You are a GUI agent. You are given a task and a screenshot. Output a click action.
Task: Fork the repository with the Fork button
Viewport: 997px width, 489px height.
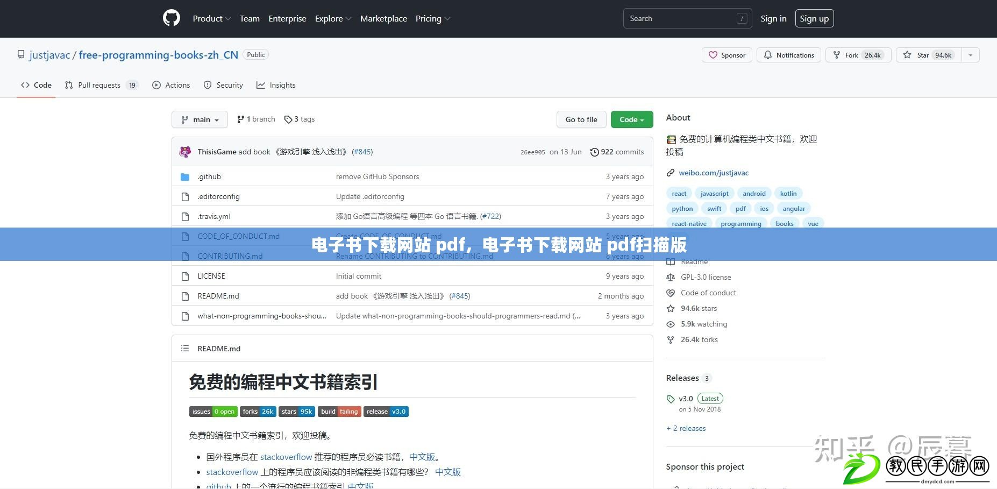tap(858, 55)
